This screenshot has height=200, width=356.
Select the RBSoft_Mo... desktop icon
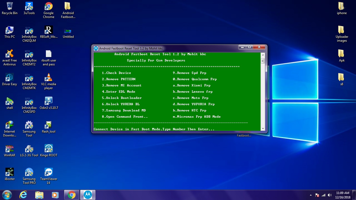tap(49, 32)
